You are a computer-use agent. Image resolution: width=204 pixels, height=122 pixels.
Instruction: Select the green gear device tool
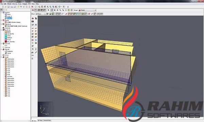click(x=36, y=43)
